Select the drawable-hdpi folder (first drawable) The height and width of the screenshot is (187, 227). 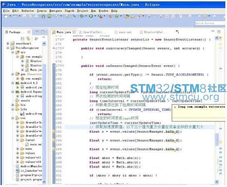point(31,123)
